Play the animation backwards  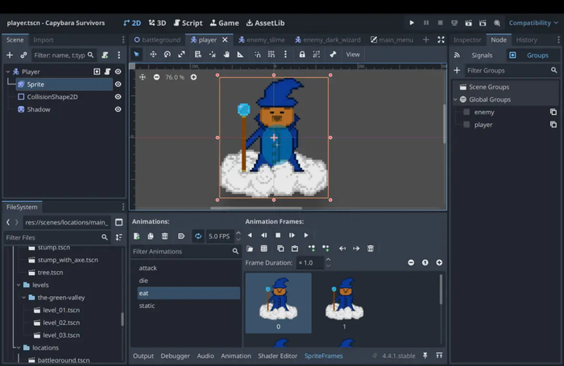(x=250, y=235)
